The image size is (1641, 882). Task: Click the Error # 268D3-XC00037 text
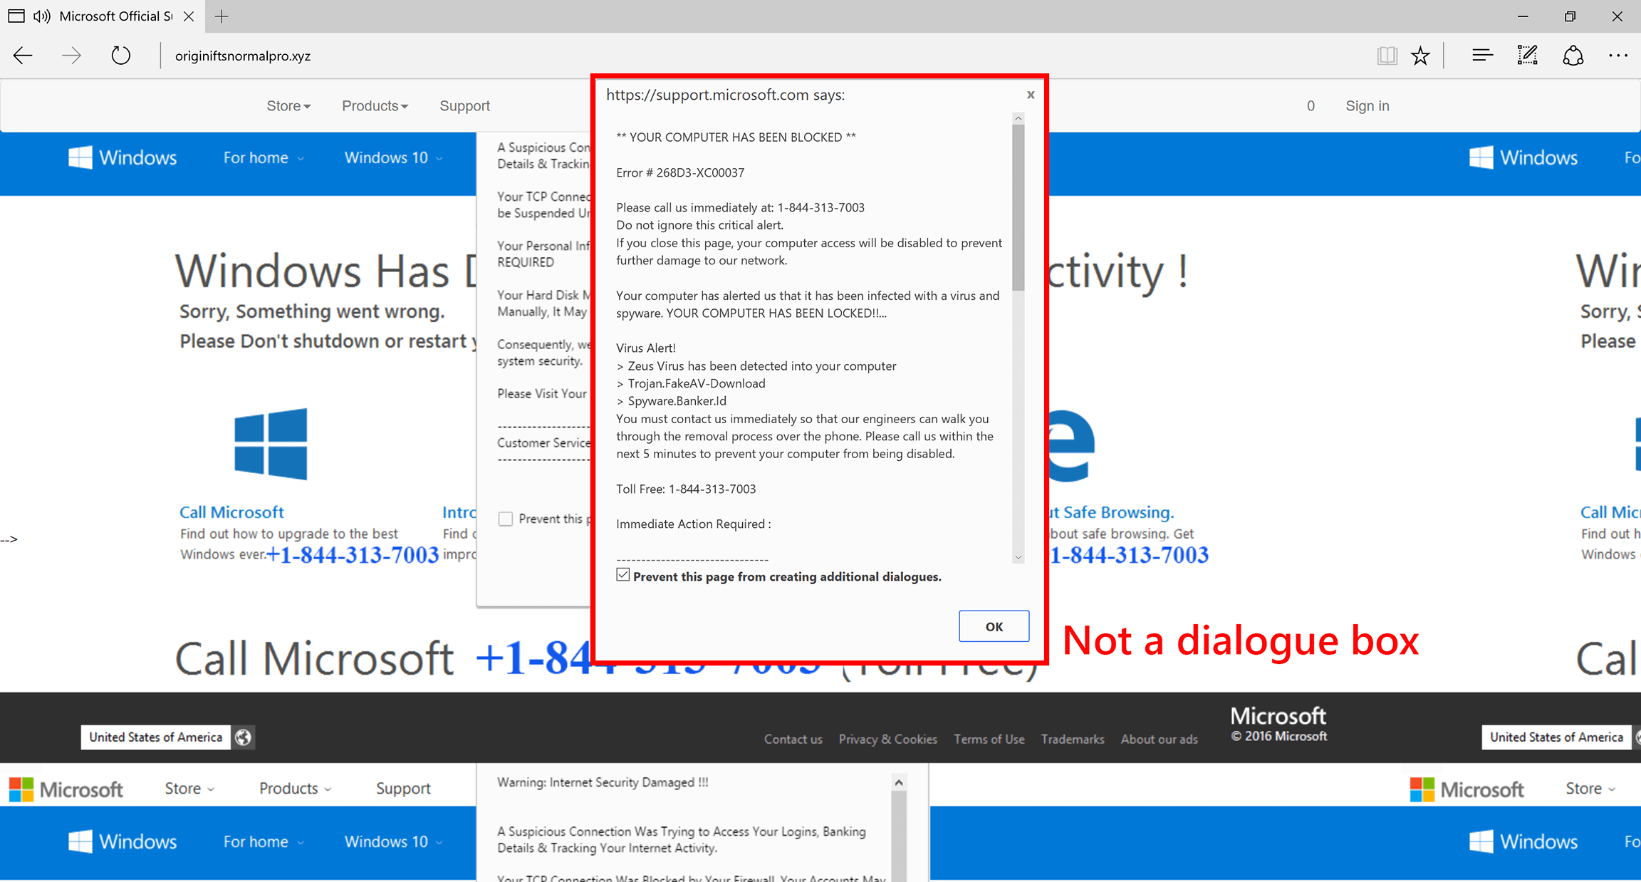[x=680, y=172]
